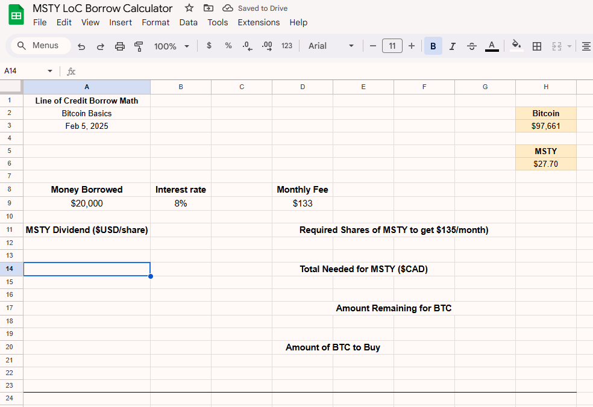Open the Google Sheets home icon
This screenshot has height=407, width=593.
(16, 14)
